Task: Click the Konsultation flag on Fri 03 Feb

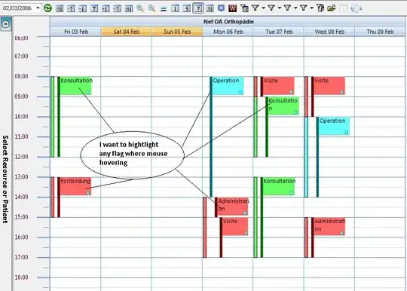Action: point(75,86)
